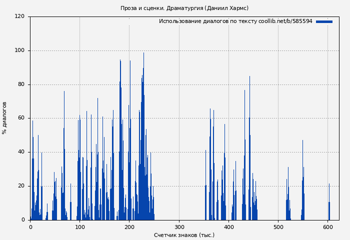Select the 60 tick on vertical axis
350x240 pixels.
pyautogui.click(x=21, y=118)
